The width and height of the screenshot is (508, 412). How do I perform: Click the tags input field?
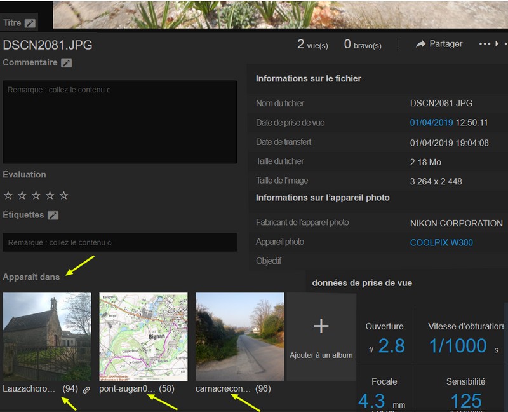119,242
